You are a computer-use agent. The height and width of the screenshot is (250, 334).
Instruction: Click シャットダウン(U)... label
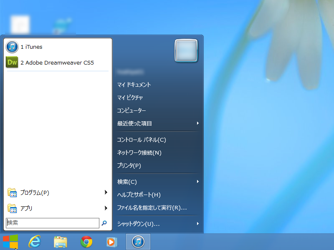(138, 224)
